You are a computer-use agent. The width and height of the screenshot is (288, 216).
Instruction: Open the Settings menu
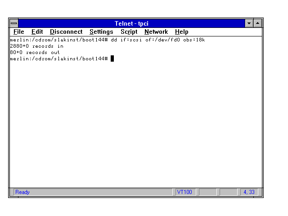pos(101,32)
